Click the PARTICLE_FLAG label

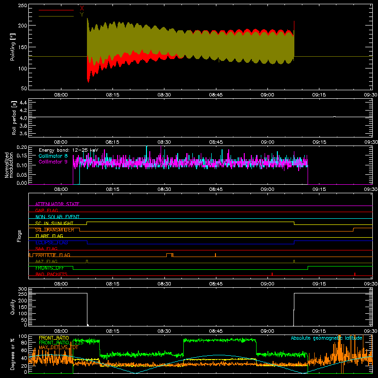pos(53,255)
